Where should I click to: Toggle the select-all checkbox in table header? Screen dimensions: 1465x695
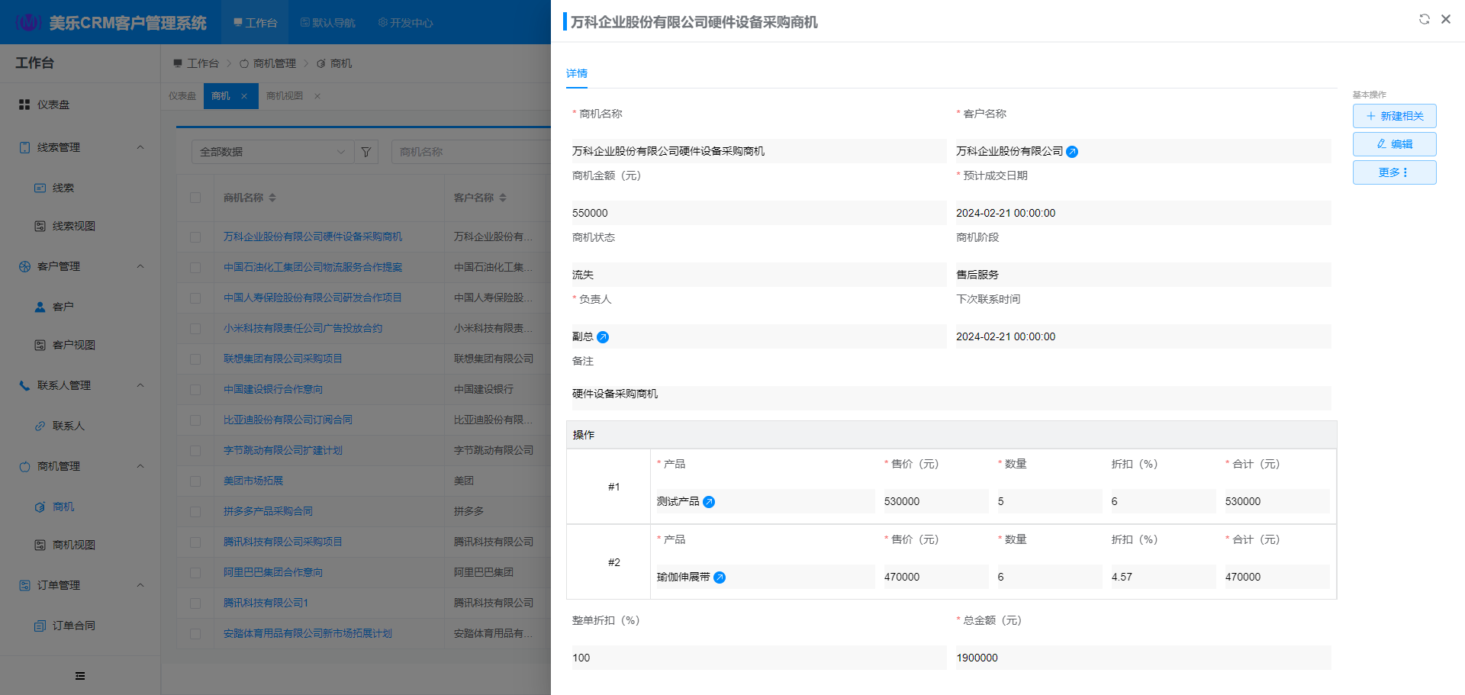pyautogui.click(x=195, y=198)
